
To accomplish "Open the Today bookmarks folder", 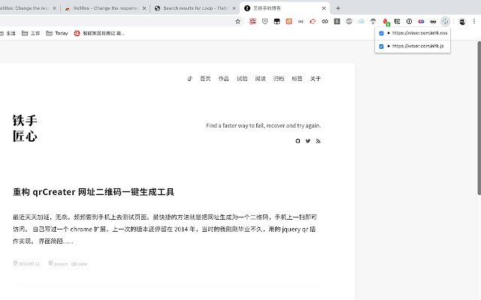I will [x=57, y=33].
